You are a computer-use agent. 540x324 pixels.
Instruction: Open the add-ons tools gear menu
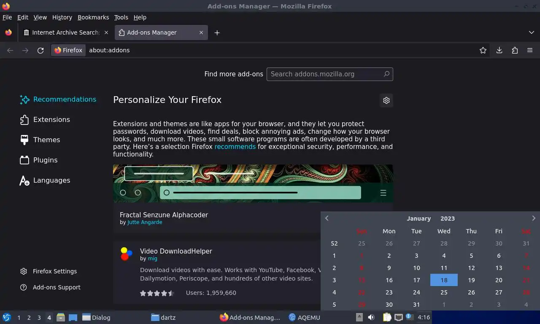(386, 100)
